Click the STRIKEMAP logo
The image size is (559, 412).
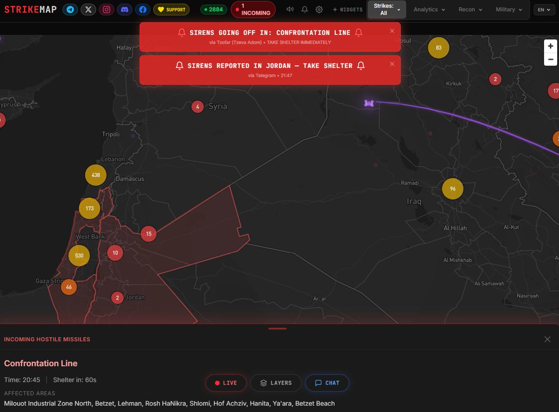pos(30,9)
